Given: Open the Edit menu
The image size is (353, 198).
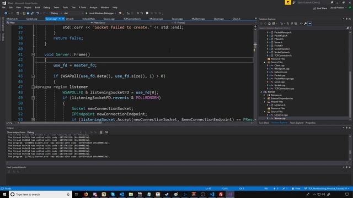Looking at the screenshot, I should (10, 7).
